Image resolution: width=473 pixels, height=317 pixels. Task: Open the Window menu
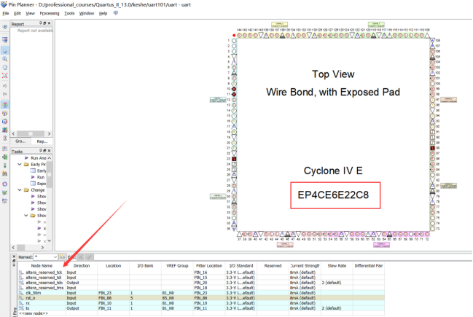[x=87, y=13]
